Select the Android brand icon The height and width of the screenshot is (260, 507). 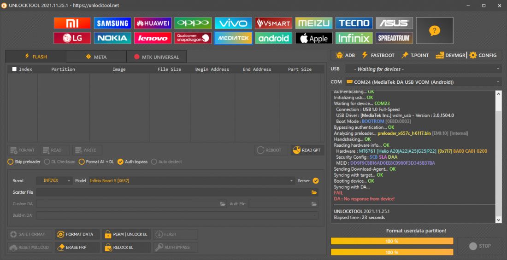(x=273, y=38)
